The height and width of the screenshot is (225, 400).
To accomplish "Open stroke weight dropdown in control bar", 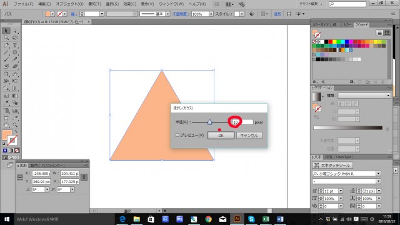I will coord(102,14).
